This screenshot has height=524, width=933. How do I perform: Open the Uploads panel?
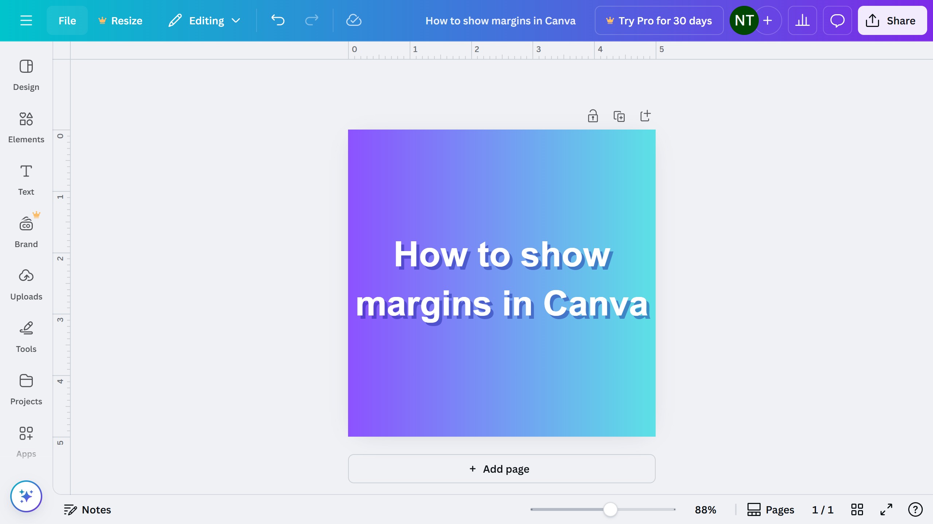click(x=26, y=284)
